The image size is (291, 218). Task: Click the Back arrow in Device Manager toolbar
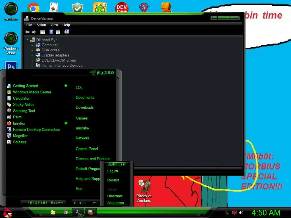point(27,32)
